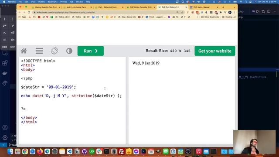
Task: Open Launchpad from the Dock
Action: 17,151
